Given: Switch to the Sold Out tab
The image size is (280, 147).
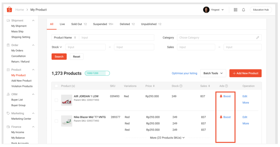Looking at the screenshot, I should [x=79, y=24].
